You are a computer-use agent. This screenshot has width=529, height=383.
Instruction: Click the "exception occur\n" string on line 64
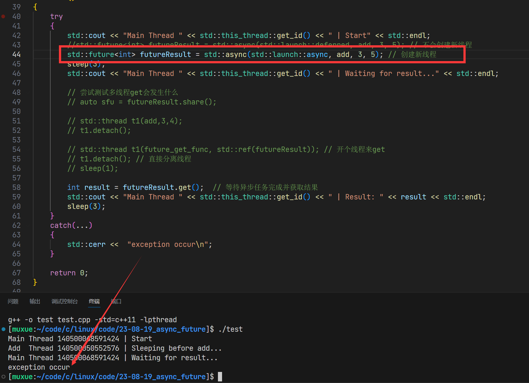168,244
